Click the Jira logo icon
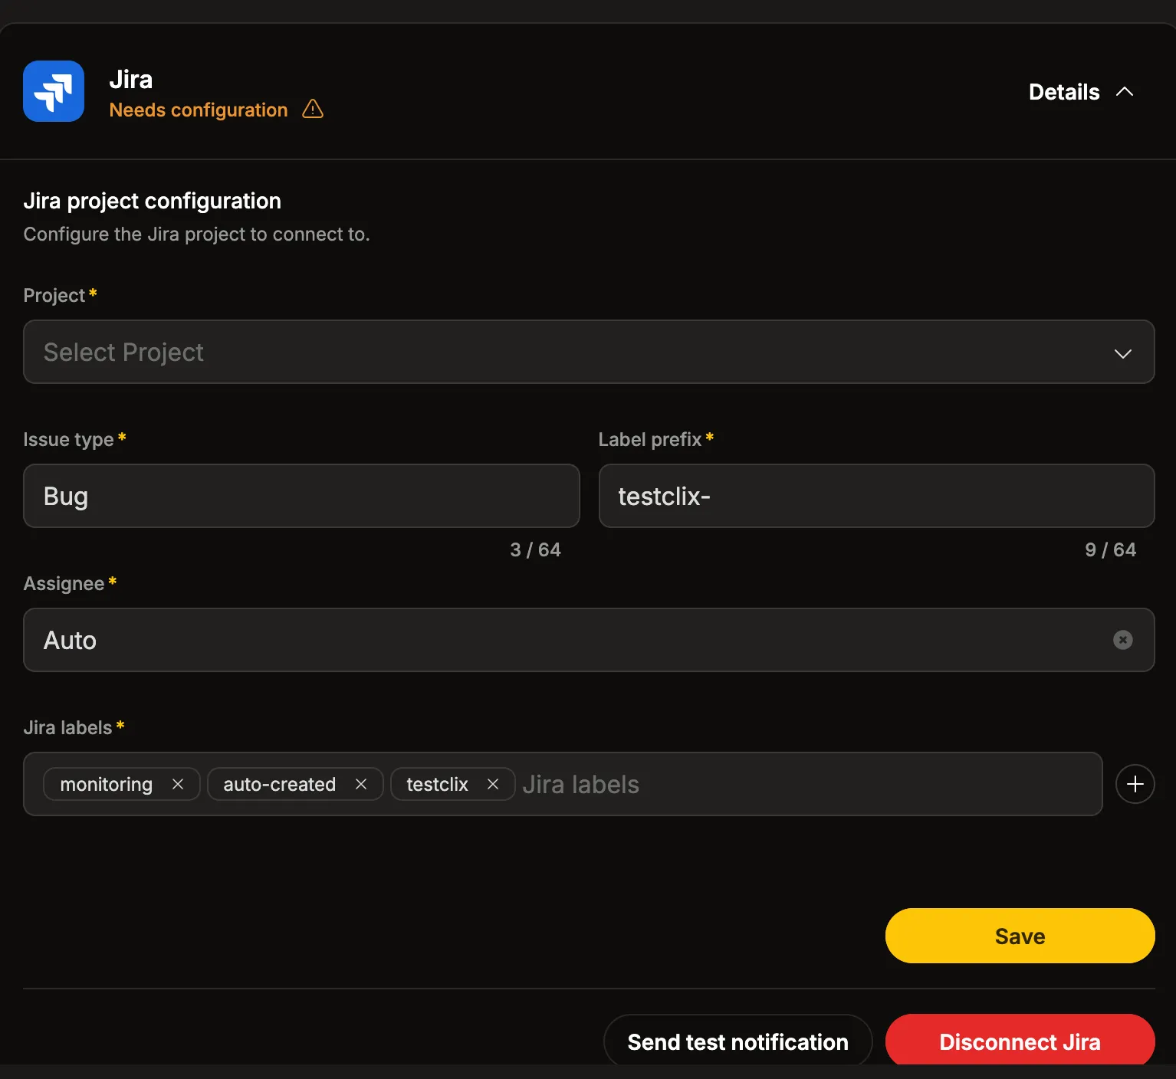Screen dimensions: 1176x1079 point(54,91)
